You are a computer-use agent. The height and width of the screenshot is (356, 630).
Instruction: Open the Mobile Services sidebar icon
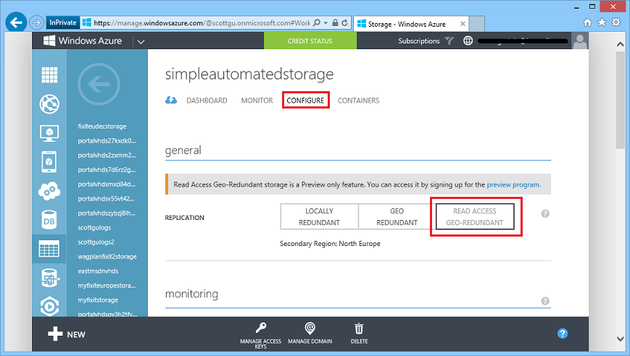[49, 161]
